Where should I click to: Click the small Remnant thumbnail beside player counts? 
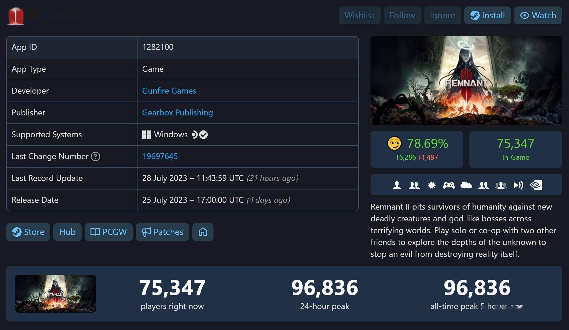coord(56,294)
